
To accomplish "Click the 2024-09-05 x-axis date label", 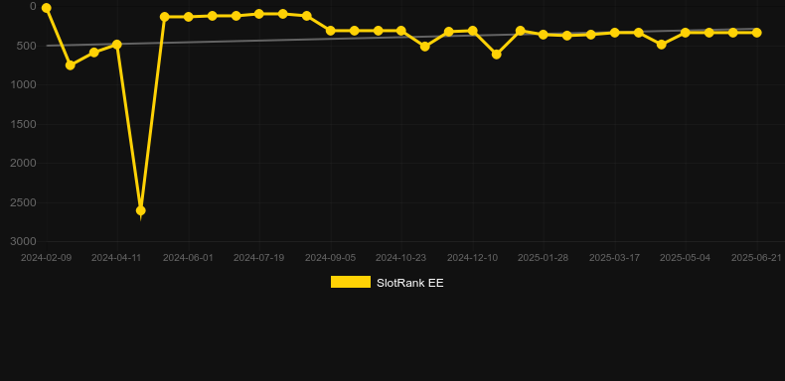I will [331, 258].
